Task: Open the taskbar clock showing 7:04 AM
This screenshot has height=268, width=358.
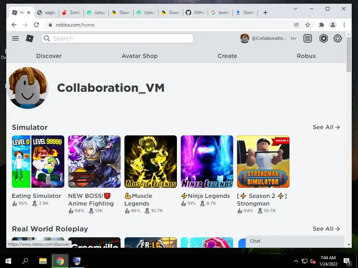Action: click(x=328, y=261)
